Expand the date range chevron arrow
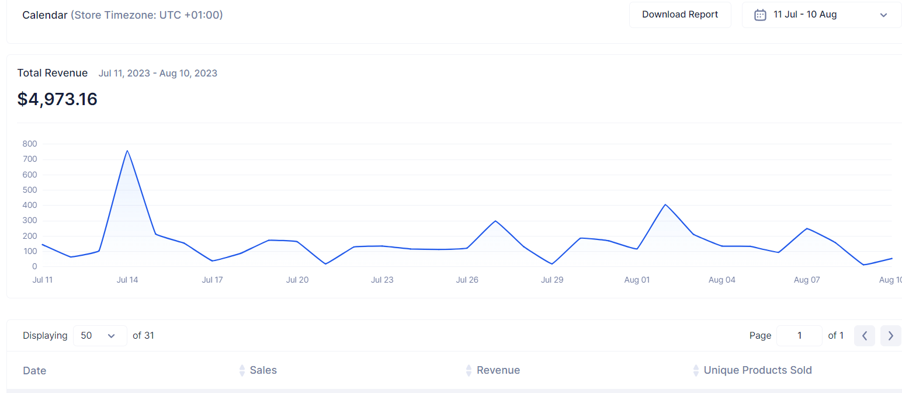The width and height of the screenshot is (902, 393). coord(883,15)
